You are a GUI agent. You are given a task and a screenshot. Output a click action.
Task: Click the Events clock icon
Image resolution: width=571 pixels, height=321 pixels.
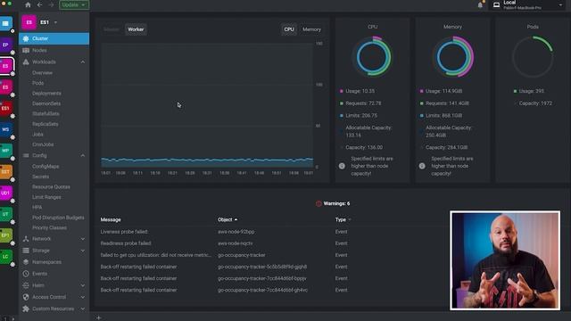pyautogui.click(x=26, y=274)
